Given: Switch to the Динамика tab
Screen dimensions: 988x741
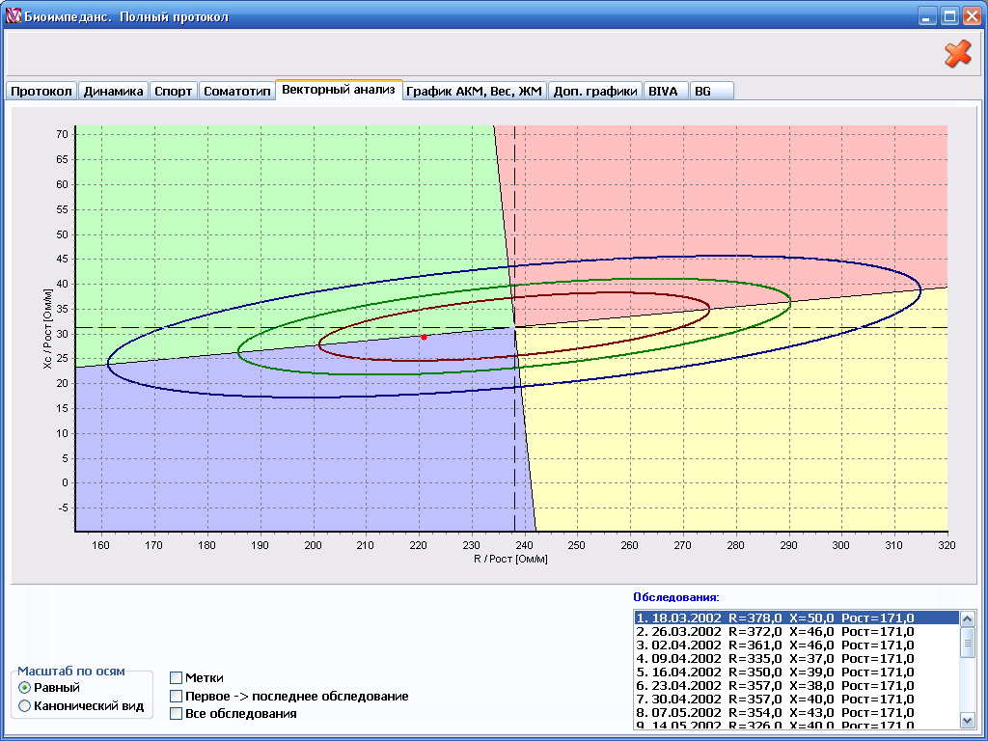Looking at the screenshot, I should 114,91.
